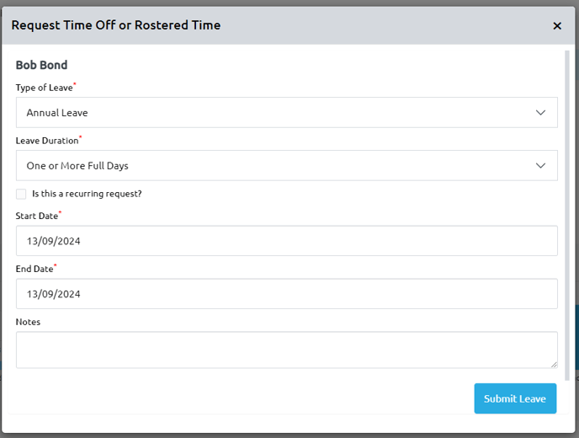This screenshot has width=579, height=438.
Task: Click the Bob Bond employee name
Action: (x=41, y=65)
